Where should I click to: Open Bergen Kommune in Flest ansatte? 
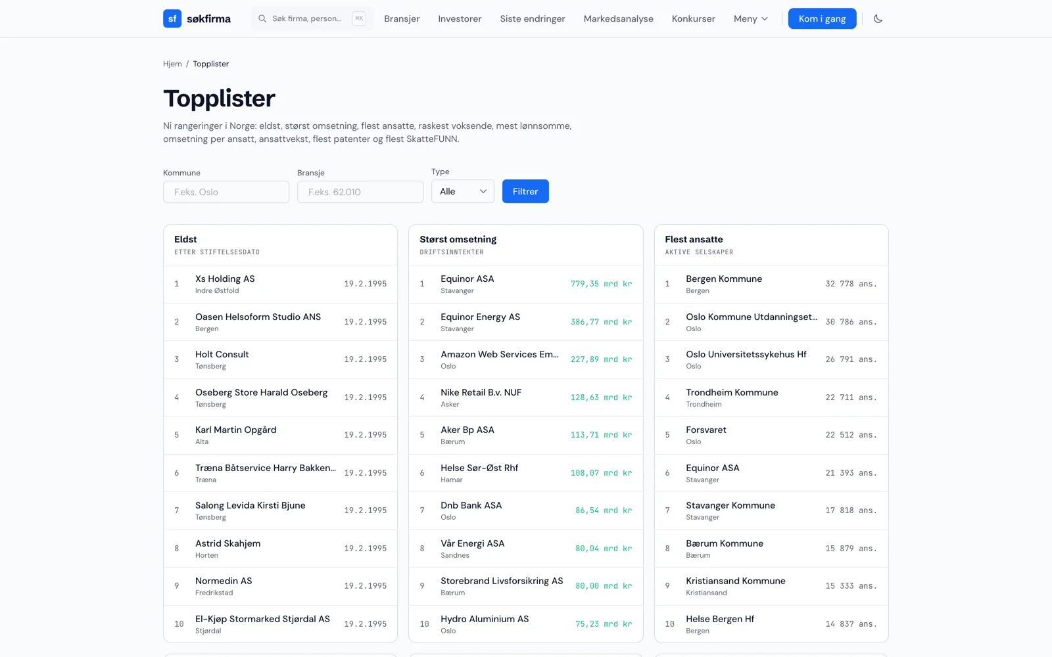771,284
